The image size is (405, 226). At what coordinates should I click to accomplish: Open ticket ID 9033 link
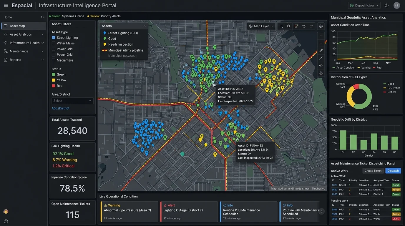pos(334,194)
